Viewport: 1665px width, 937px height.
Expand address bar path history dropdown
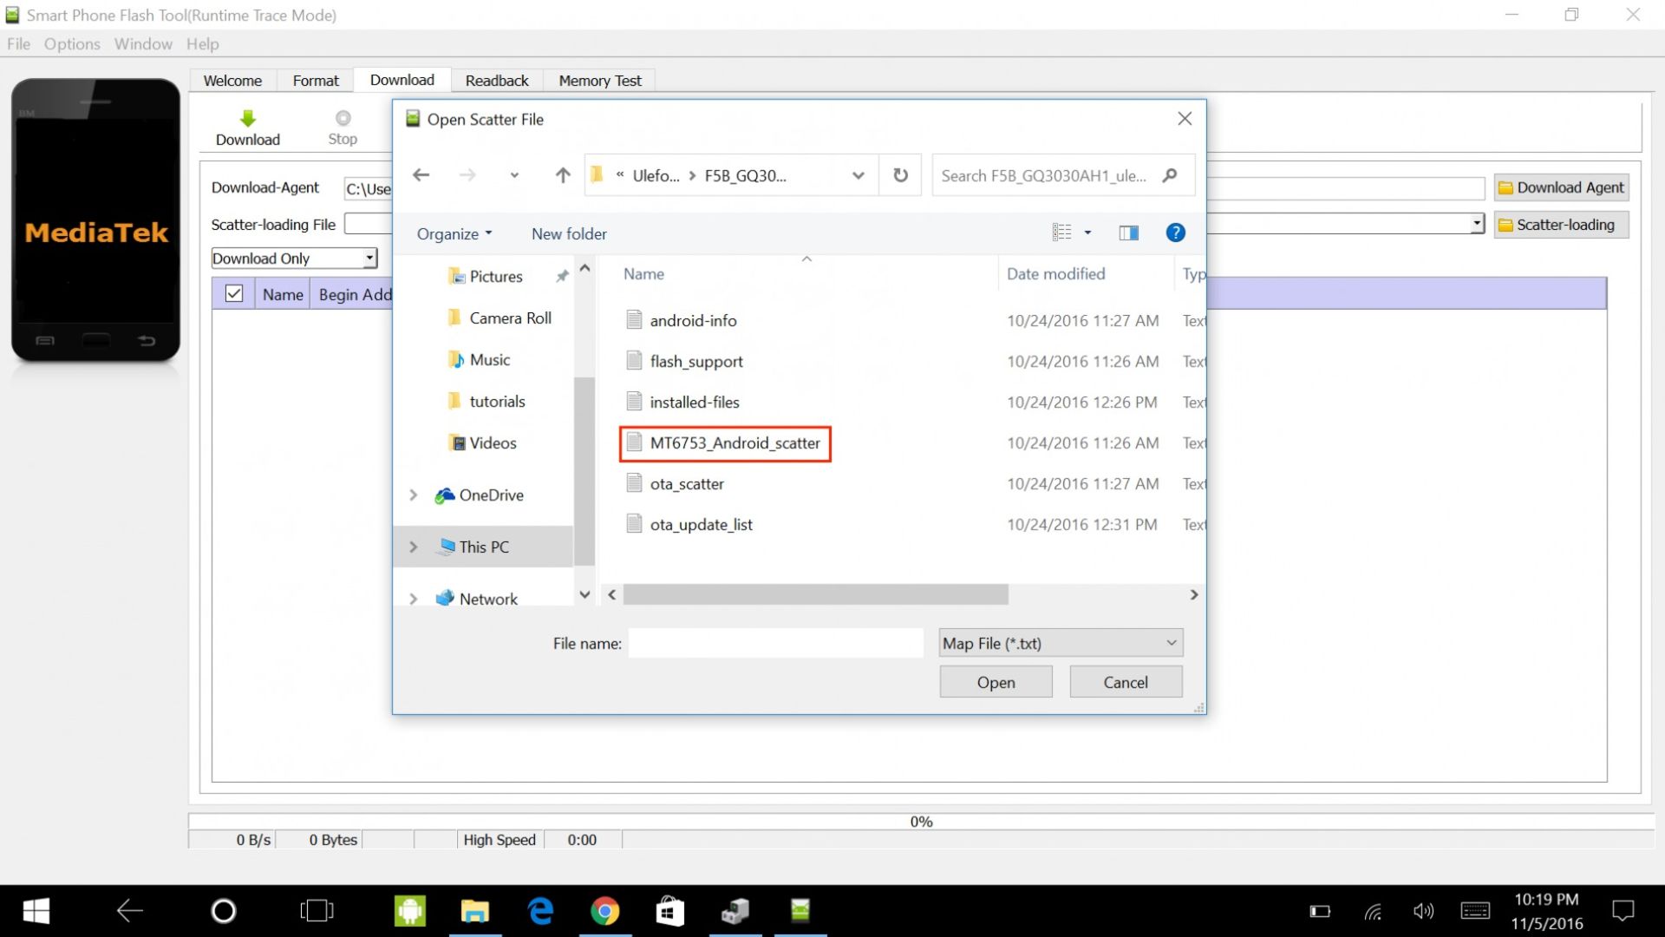(859, 175)
